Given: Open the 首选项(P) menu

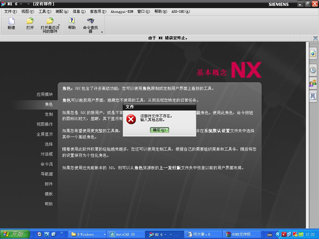Looking at the screenshot, I should pyautogui.click(x=98, y=12).
